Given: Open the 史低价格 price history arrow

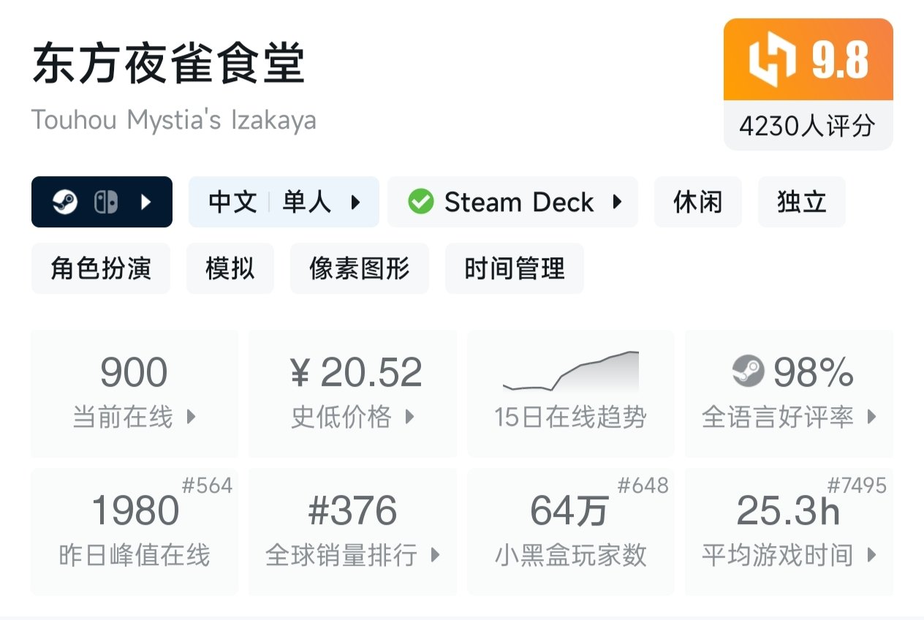Looking at the screenshot, I should [x=410, y=417].
